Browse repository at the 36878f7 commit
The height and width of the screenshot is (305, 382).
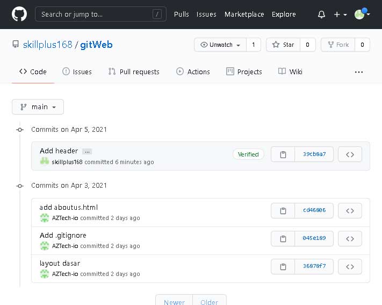(350, 266)
